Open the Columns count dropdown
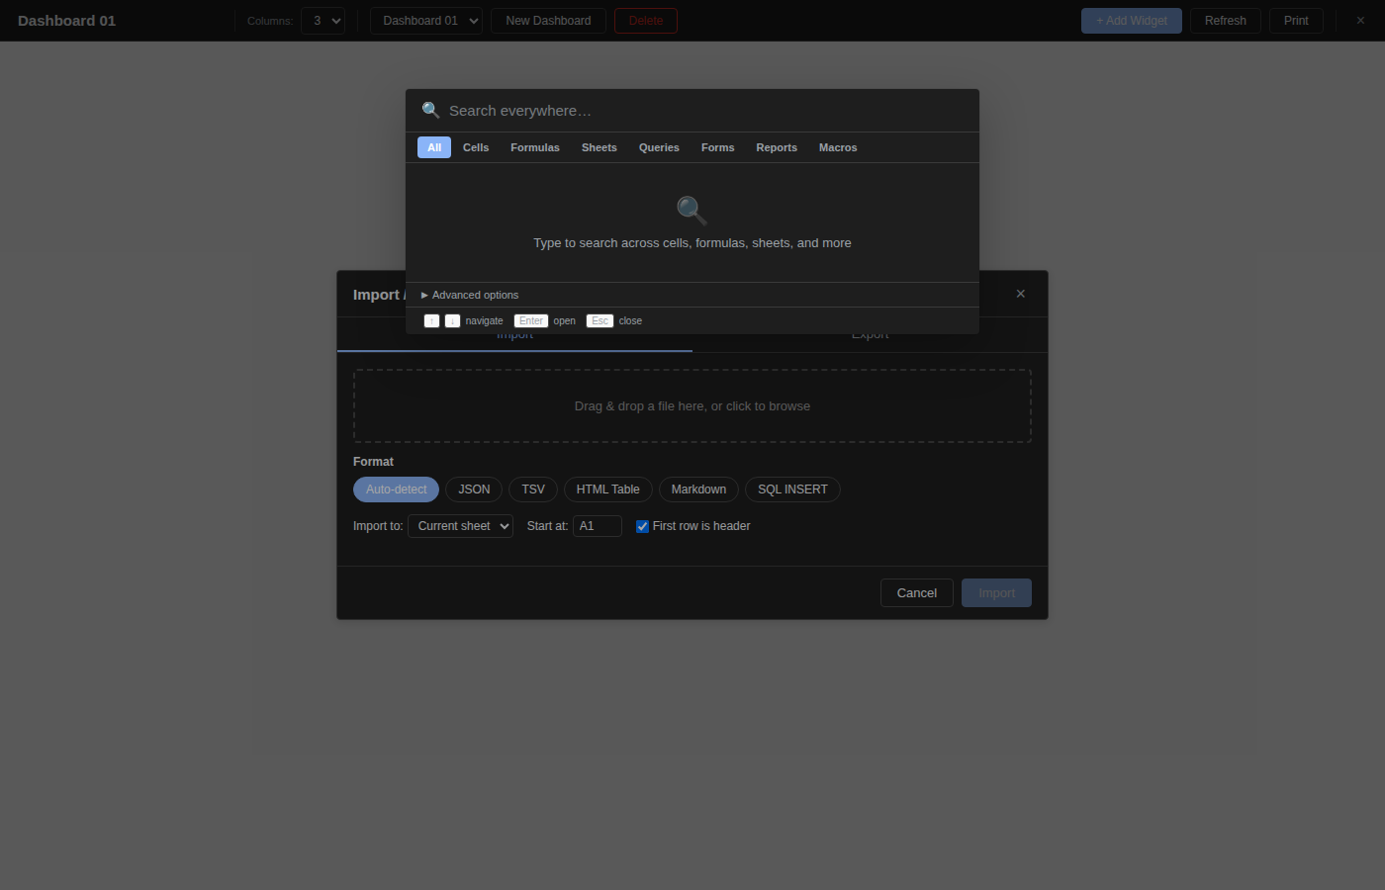 (x=323, y=21)
